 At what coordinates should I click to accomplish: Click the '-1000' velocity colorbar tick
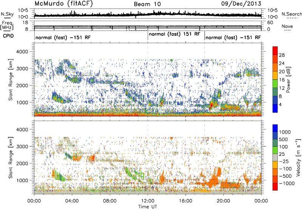(x=287, y=183)
